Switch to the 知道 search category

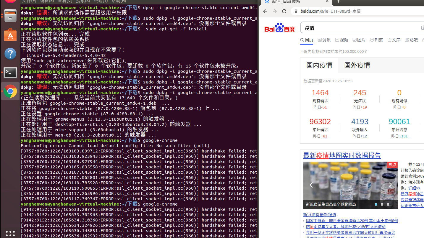click(376, 40)
